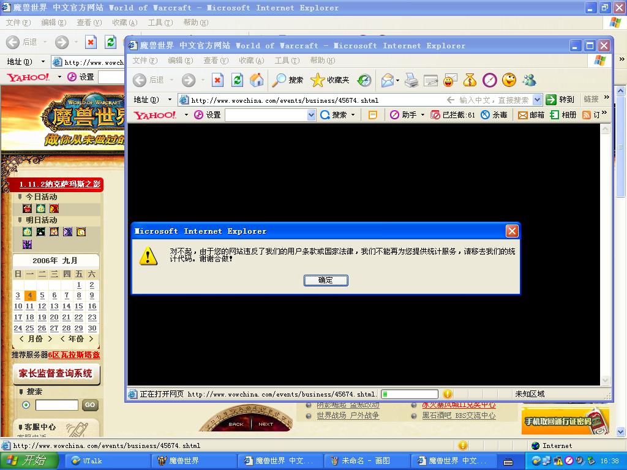
Task: Open 帮助(H) menu in front window
Action: coord(322,61)
